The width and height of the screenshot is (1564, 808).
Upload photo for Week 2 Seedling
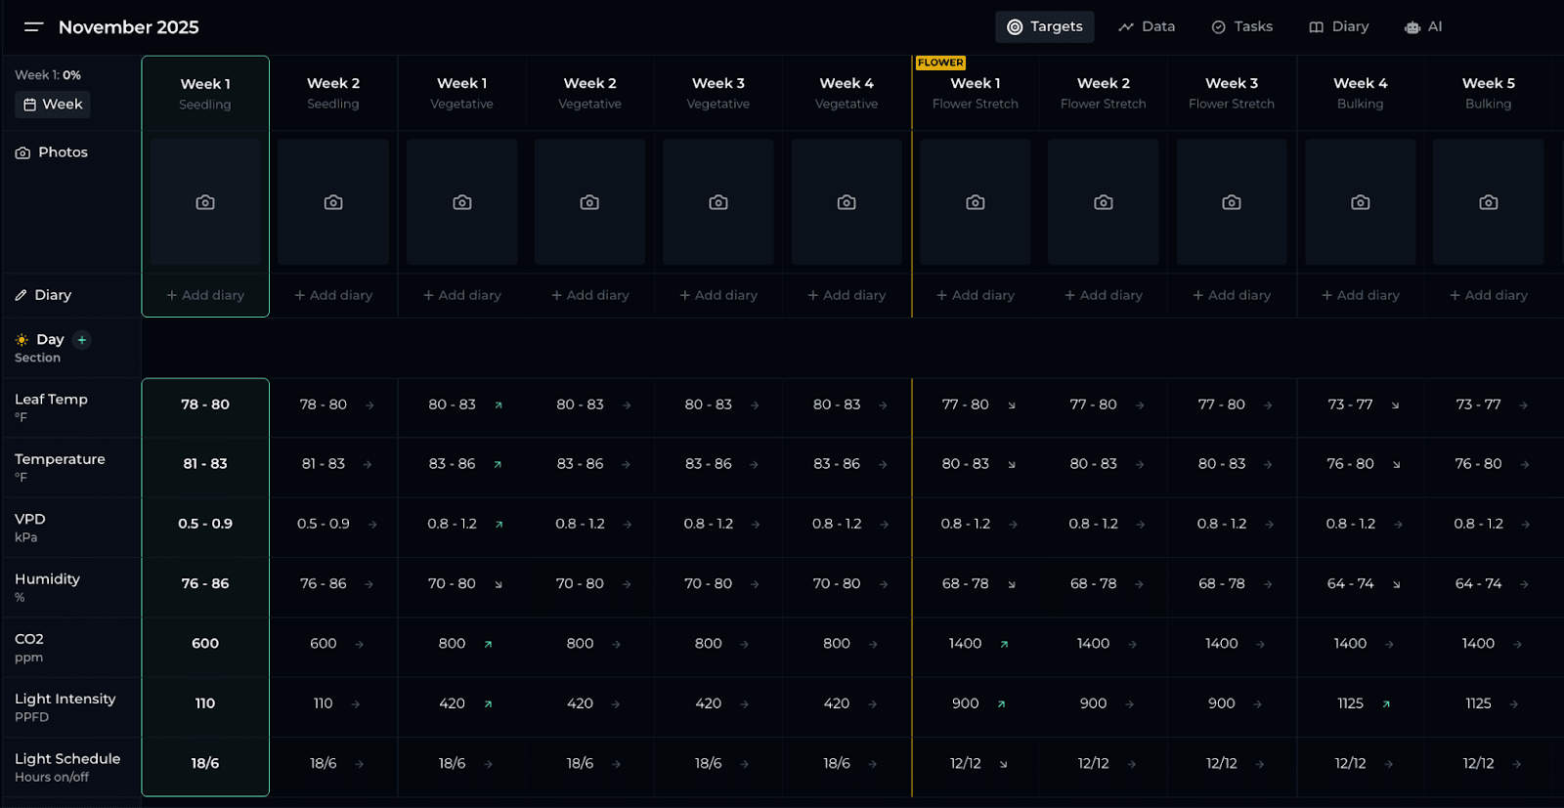click(333, 202)
